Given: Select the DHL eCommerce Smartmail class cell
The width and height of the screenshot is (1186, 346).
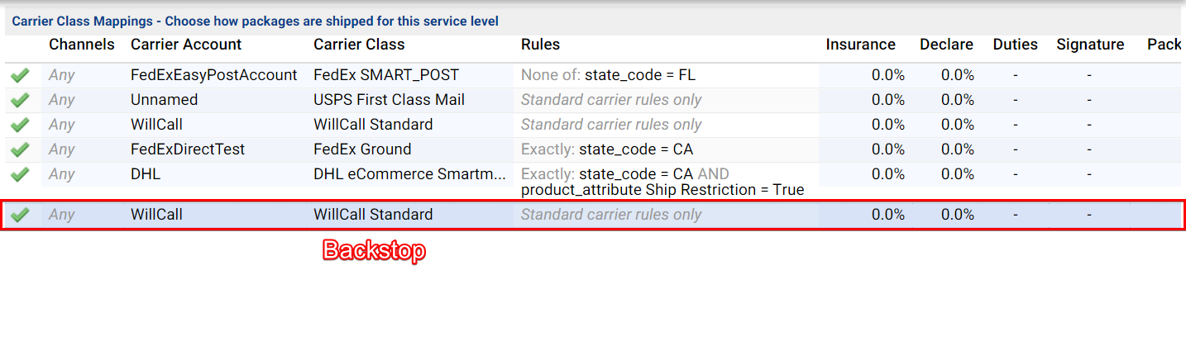Looking at the screenshot, I should tap(409, 174).
